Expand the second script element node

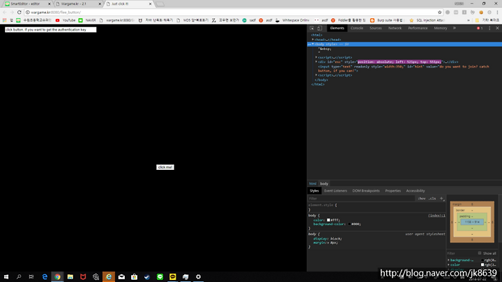click(317, 75)
